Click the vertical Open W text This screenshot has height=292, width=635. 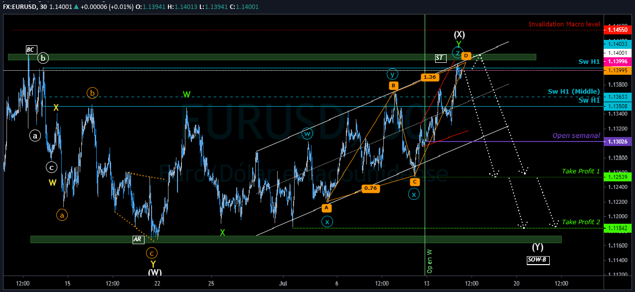(x=429, y=261)
